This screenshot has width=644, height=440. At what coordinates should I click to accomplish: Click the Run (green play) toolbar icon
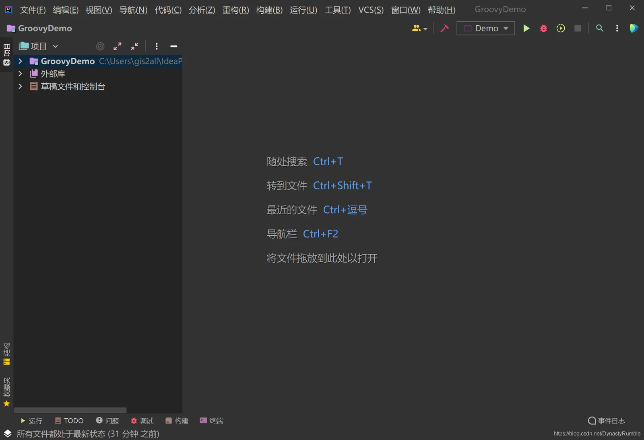coord(526,28)
